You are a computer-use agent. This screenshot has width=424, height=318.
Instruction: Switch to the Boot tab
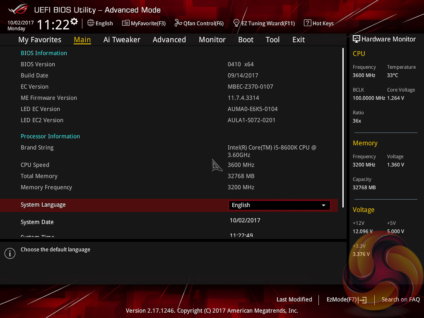coord(246,40)
